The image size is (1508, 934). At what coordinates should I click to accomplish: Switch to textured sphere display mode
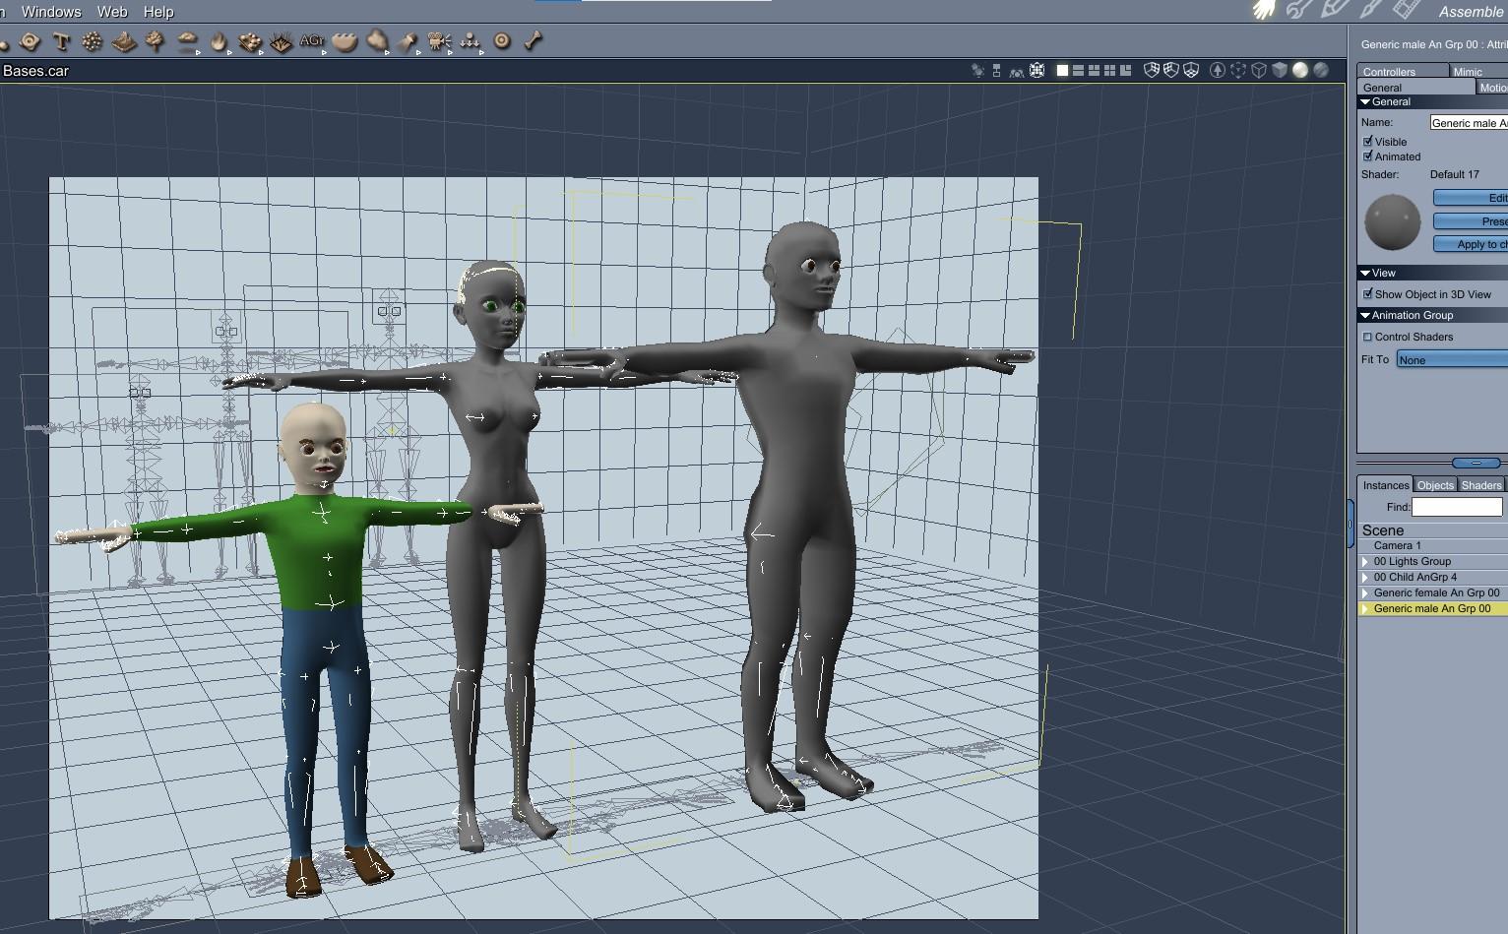1321,70
